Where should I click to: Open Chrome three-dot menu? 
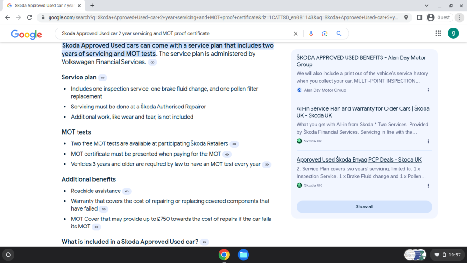coord(460,18)
